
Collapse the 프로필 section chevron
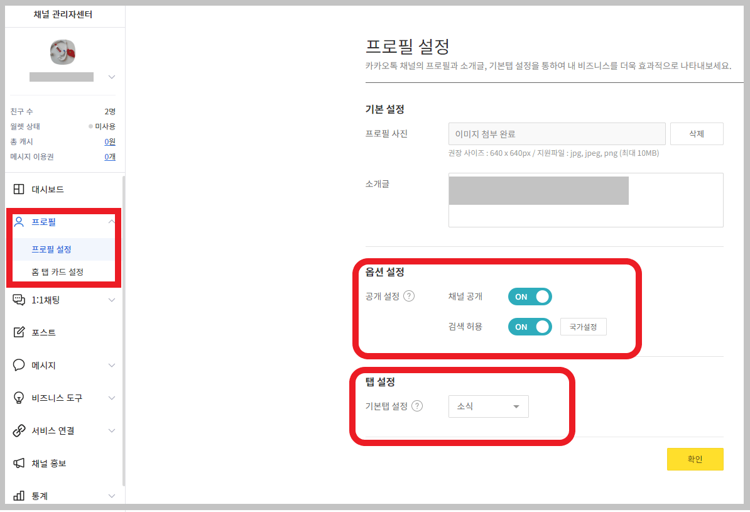111,221
